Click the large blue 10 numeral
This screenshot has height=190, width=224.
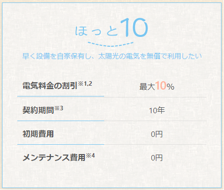(x=134, y=27)
